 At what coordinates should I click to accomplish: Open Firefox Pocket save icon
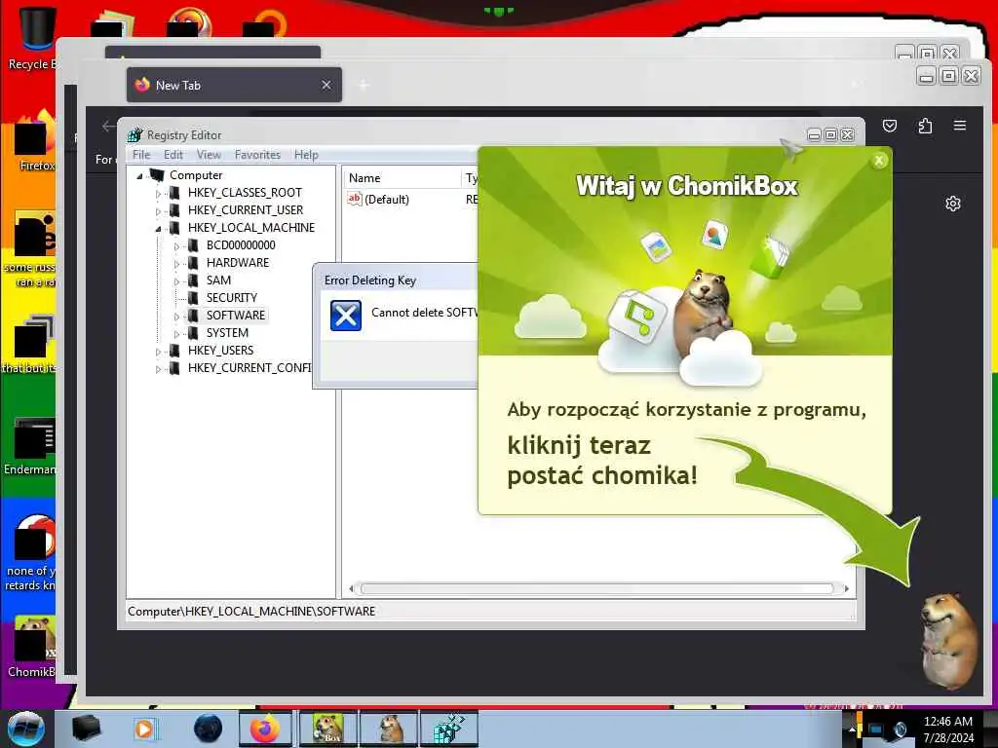[890, 126]
